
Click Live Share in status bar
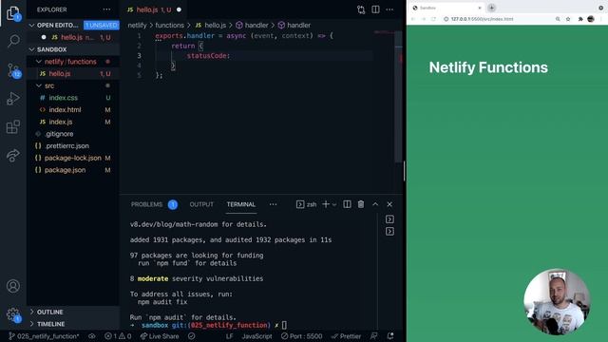[x=160, y=336]
